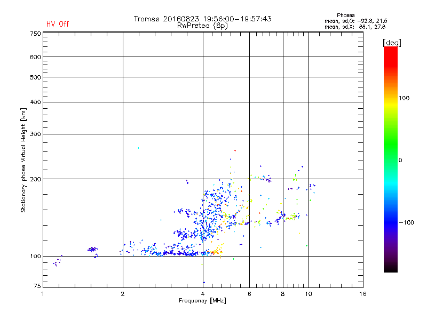Select the Tromsø date and time title
The image size is (427, 320).
pyautogui.click(x=202, y=19)
